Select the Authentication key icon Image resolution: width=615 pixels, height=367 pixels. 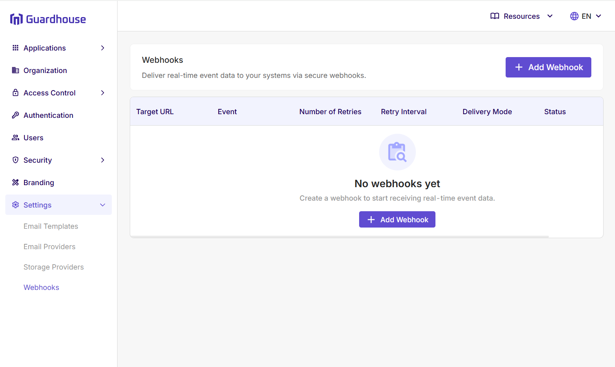click(15, 115)
